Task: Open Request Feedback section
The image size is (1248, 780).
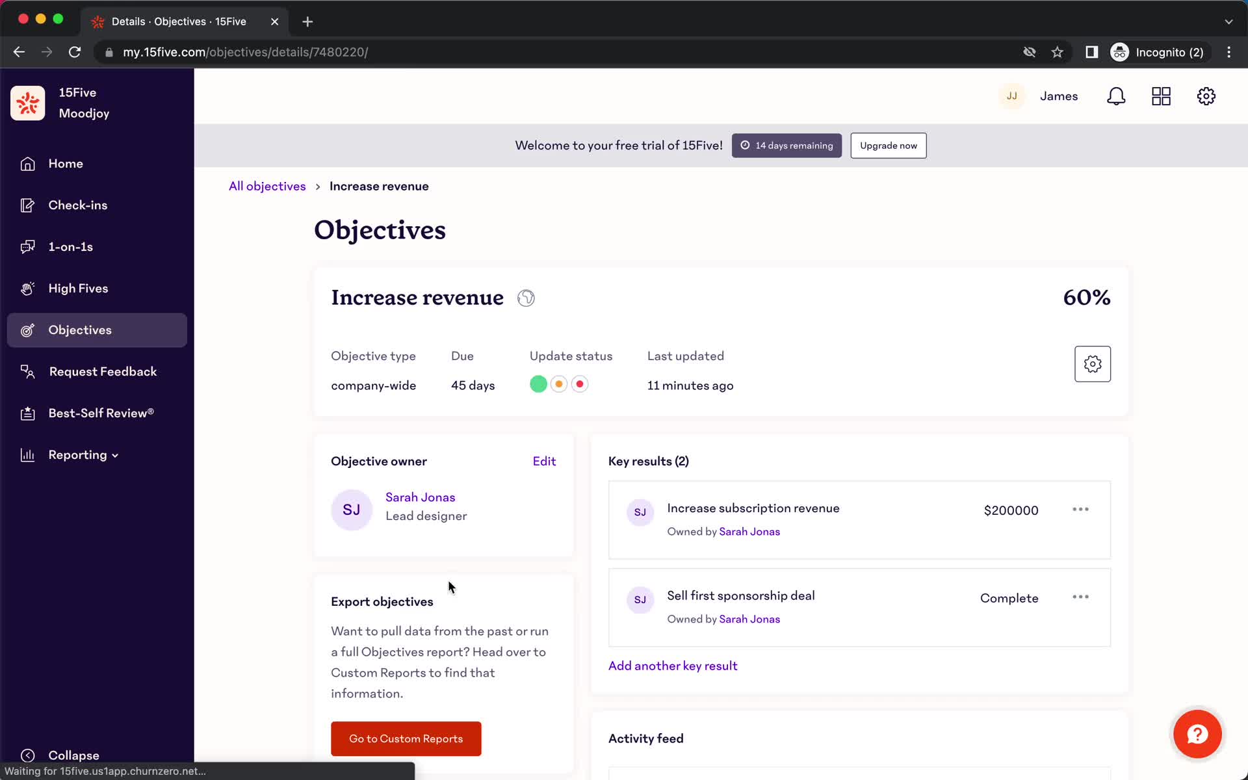Action: [x=101, y=371]
